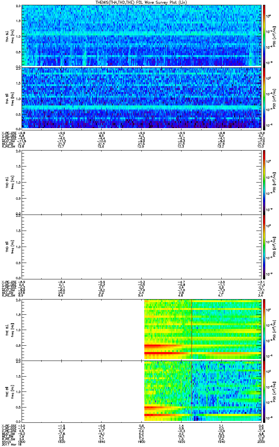This screenshot has width=279, height=447.
Task: Click the THE B-perpendicular freq [Hz] axis label
Action: click(x=12, y=330)
